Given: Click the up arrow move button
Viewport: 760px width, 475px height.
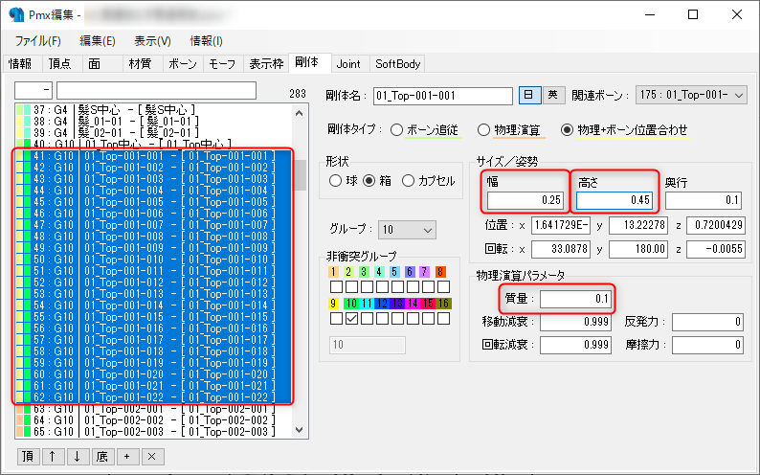Looking at the screenshot, I should [53, 457].
